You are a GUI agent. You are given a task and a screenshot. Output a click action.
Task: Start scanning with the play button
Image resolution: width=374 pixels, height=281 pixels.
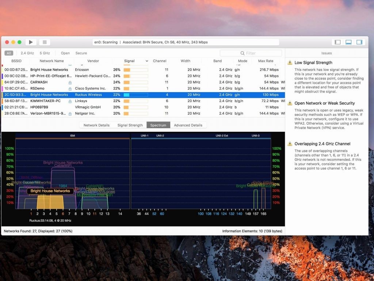click(x=31, y=42)
